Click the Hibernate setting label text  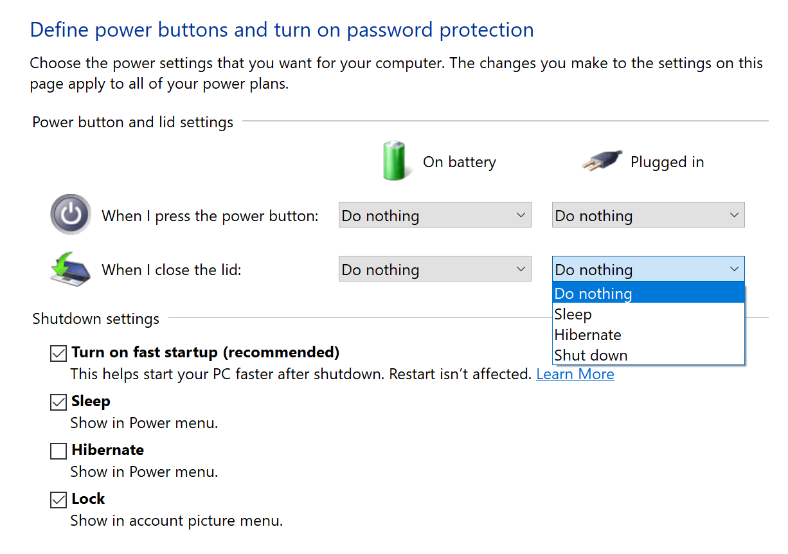(x=107, y=450)
